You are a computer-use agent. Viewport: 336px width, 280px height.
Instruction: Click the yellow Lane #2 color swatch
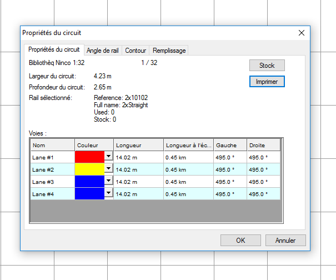coord(89,169)
